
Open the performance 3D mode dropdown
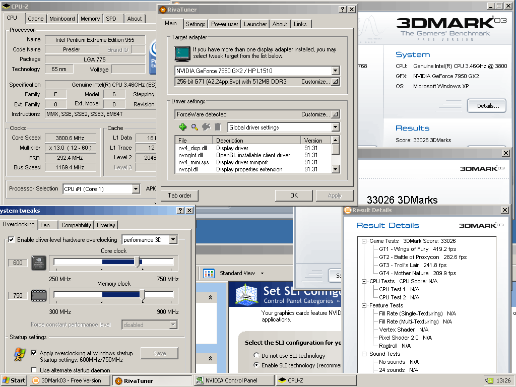coord(173,239)
